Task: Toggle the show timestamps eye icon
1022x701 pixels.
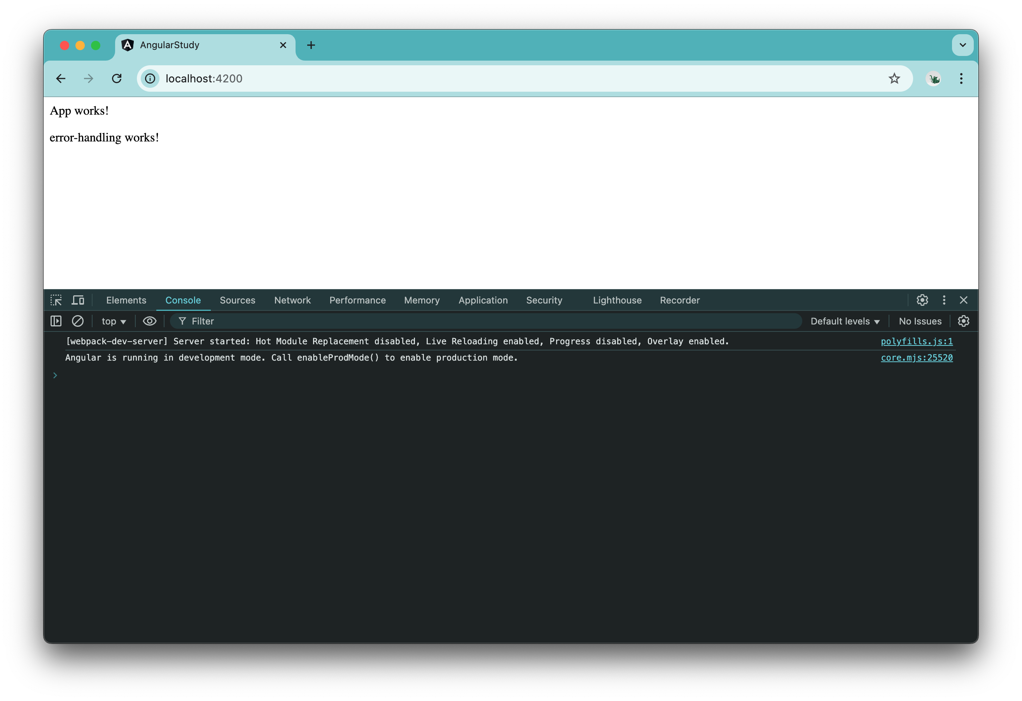Action: 148,321
